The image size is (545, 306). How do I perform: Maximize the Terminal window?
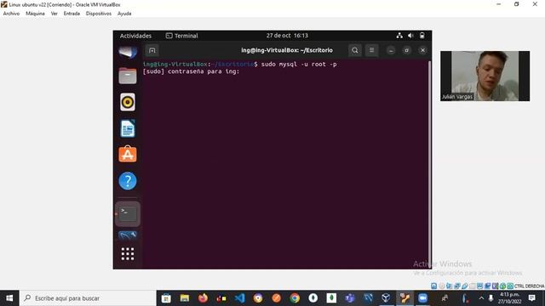pos(407,50)
